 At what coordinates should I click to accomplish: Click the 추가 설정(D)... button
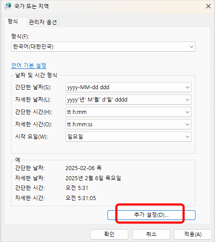tap(151, 215)
